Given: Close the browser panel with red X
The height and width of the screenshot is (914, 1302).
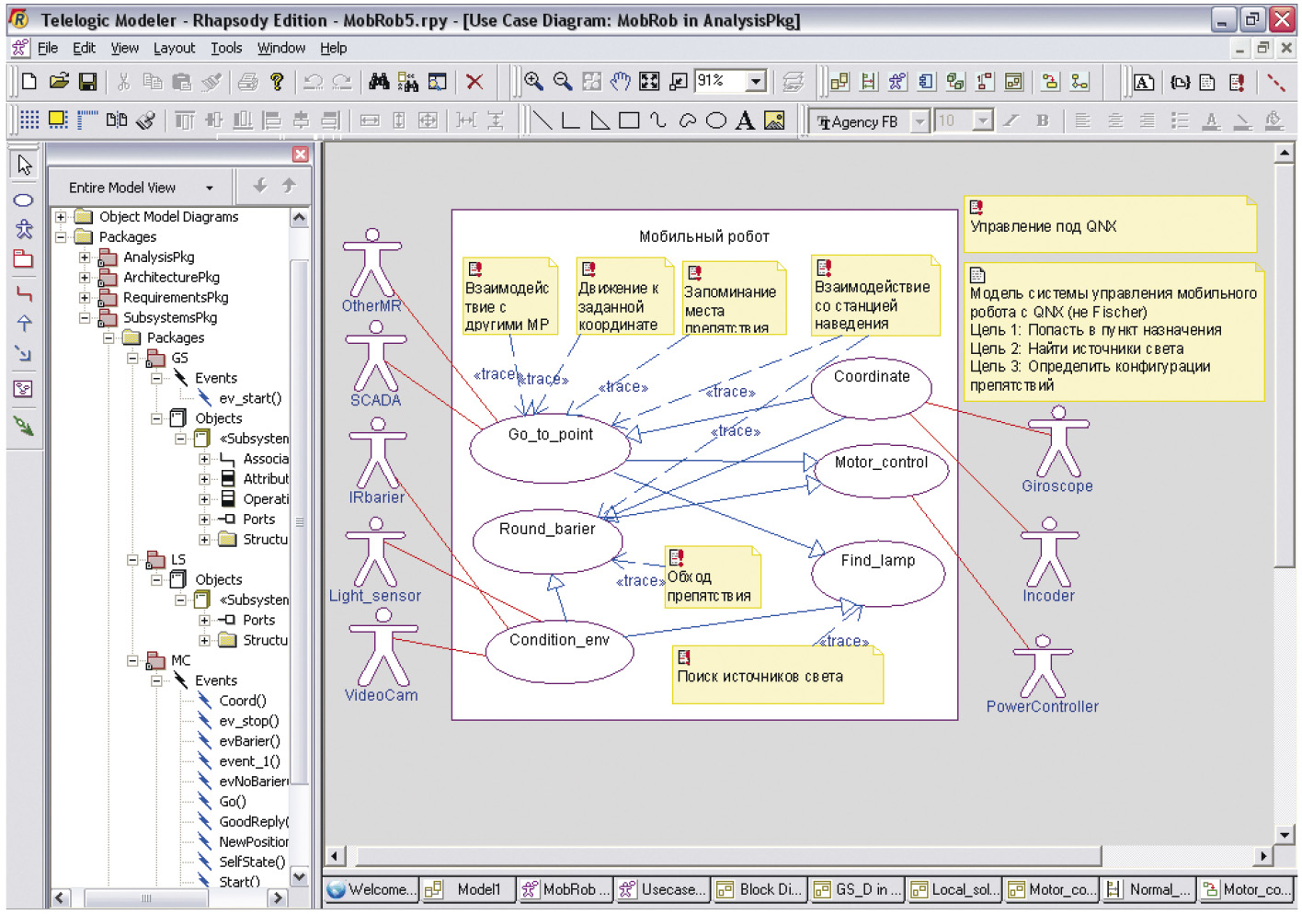Looking at the screenshot, I should tap(301, 154).
